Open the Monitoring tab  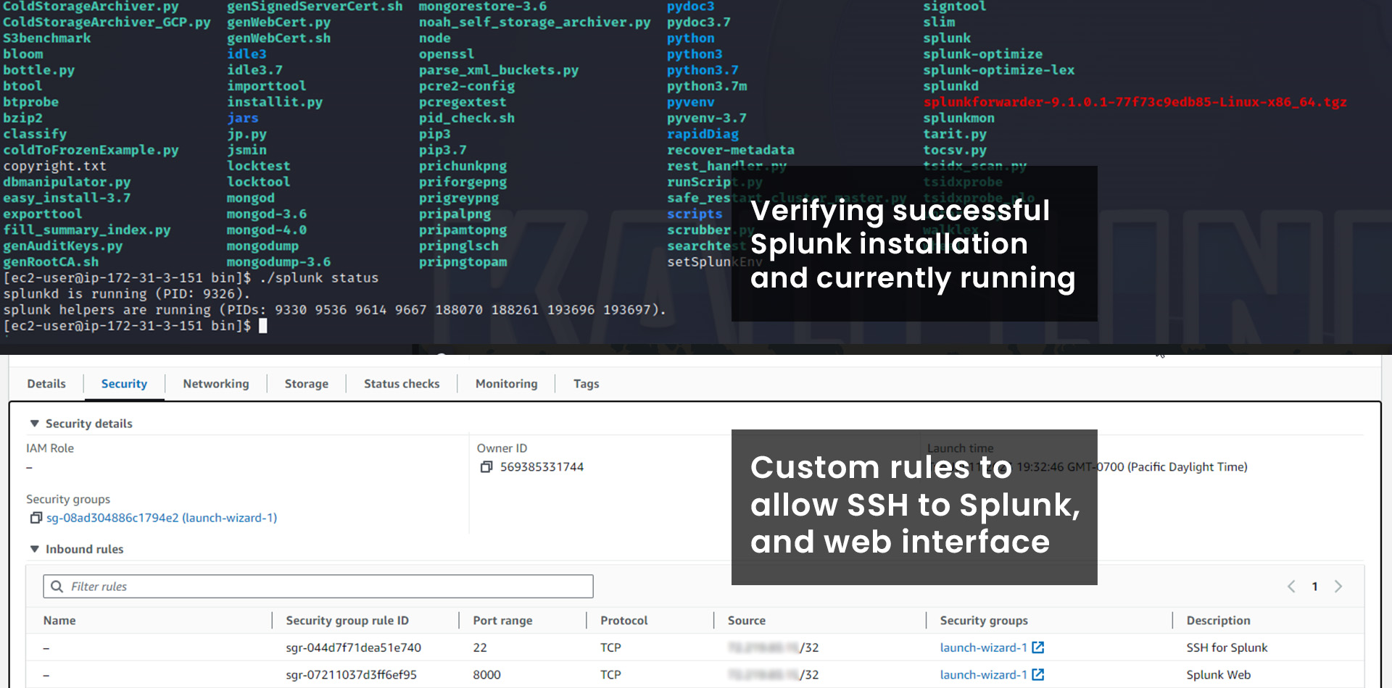pyautogui.click(x=507, y=384)
